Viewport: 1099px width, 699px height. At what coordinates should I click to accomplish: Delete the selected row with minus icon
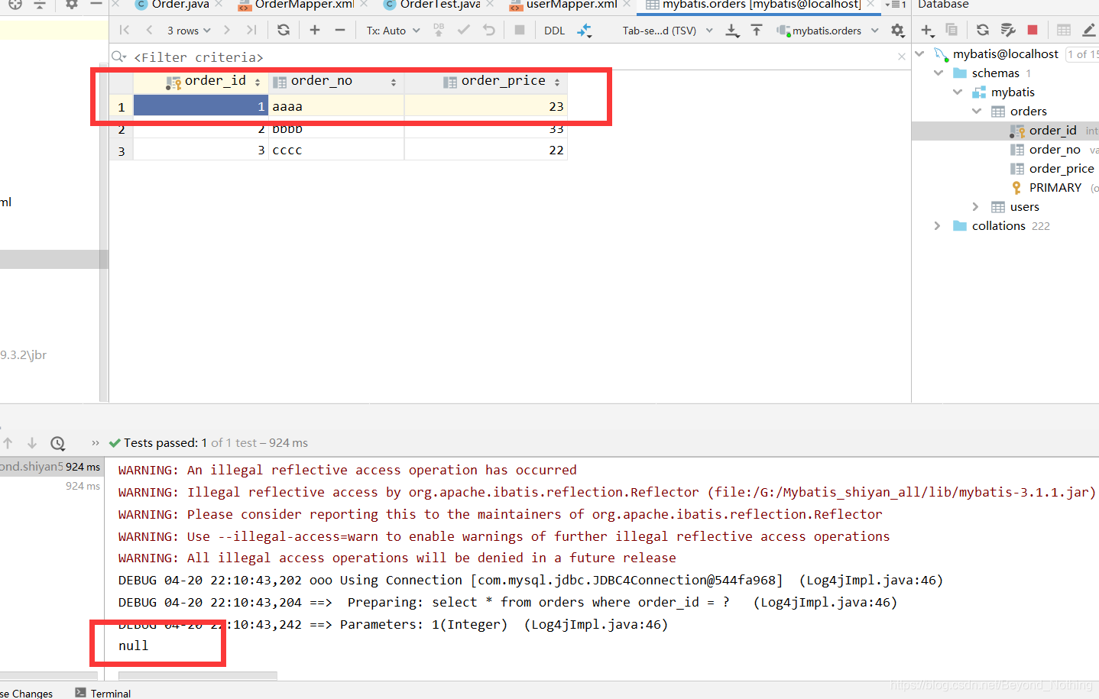tap(340, 30)
